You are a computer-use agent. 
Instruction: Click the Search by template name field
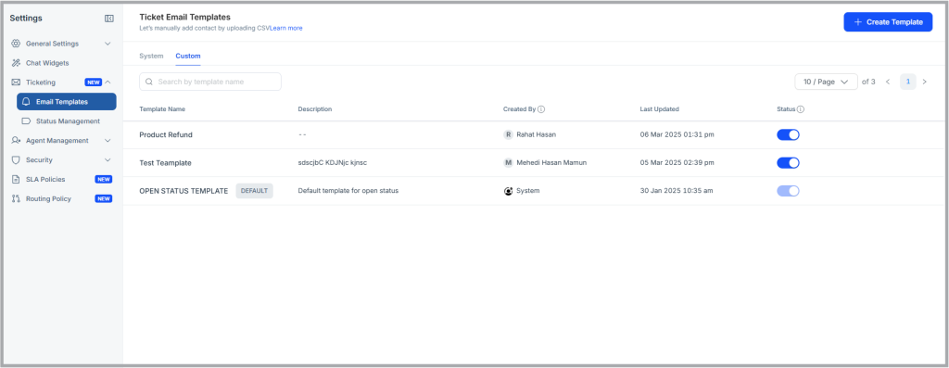point(210,82)
